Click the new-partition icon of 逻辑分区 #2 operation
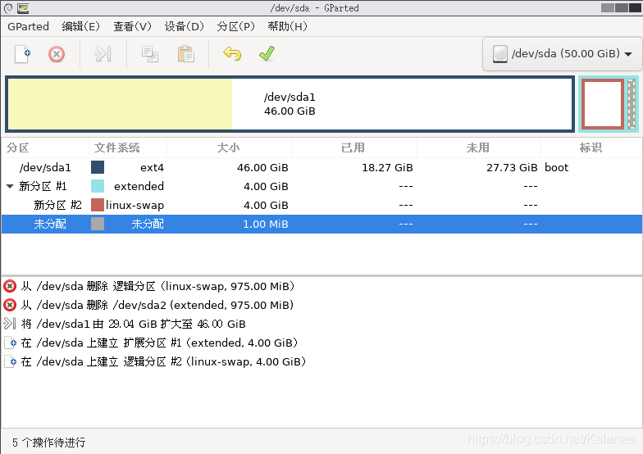 10,361
